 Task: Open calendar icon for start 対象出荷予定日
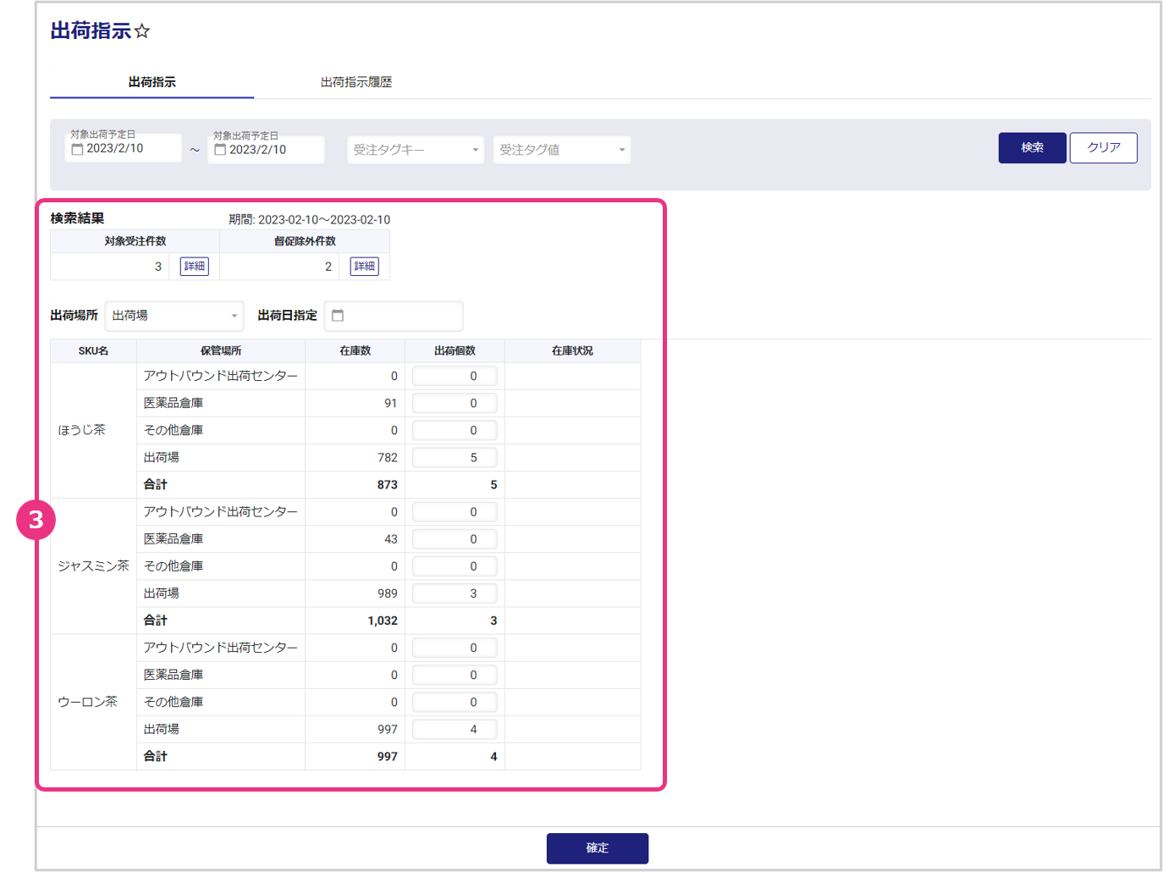coord(77,149)
